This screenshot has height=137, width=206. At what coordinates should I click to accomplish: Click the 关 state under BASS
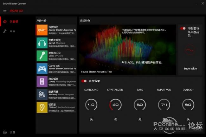coord(140,119)
